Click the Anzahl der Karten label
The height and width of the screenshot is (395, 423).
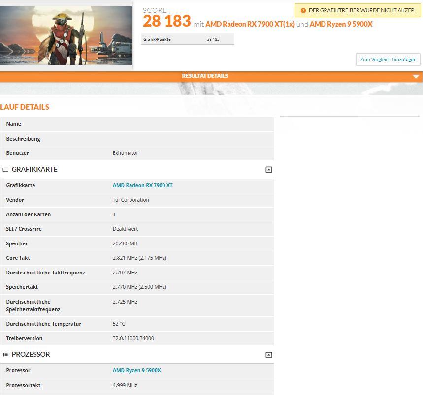tap(29, 214)
